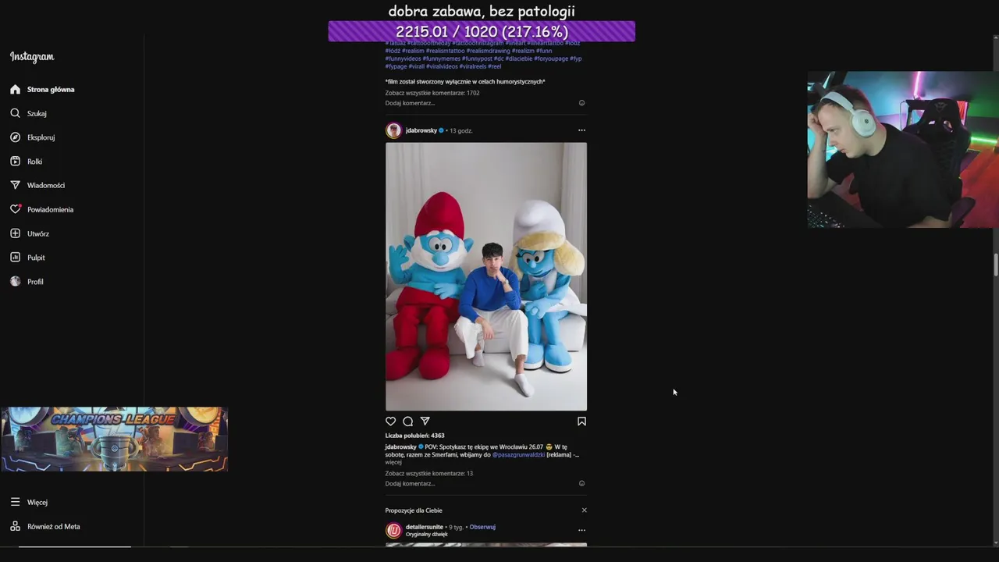
Task: Open Pulpit menu label
Action: tap(36, 258)
